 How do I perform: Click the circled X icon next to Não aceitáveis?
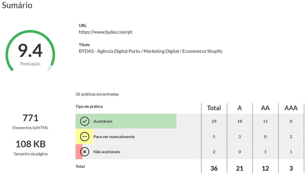tap(85, 152)
